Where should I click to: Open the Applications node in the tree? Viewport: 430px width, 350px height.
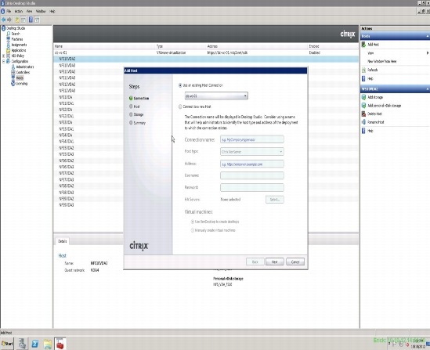point(19,50)
